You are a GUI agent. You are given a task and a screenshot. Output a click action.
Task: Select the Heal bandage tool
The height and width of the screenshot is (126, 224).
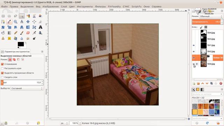click(9, 38)
